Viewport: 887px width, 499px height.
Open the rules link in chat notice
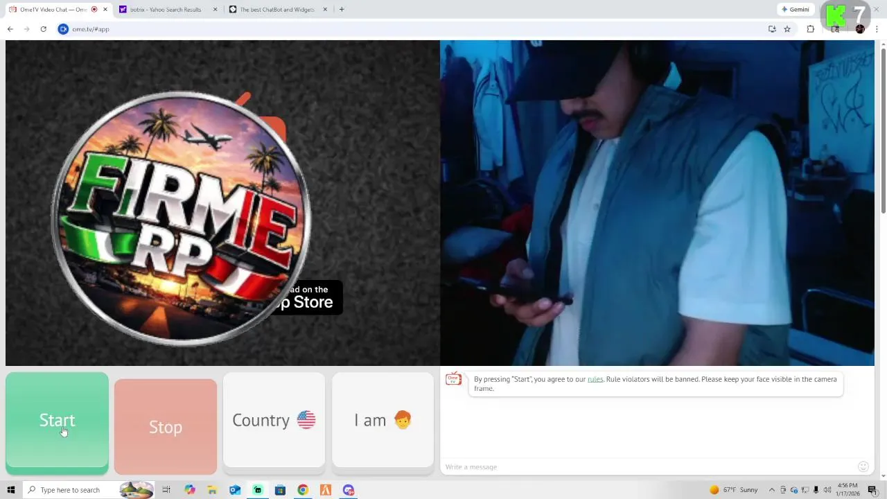pos(595,379)
